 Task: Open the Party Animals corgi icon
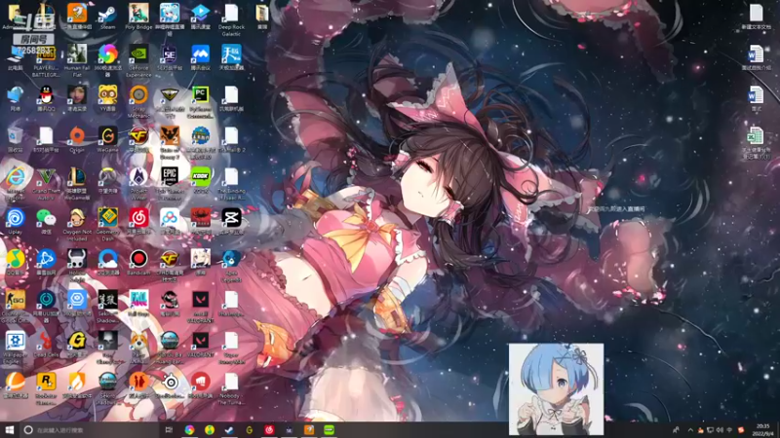point(138,347)
